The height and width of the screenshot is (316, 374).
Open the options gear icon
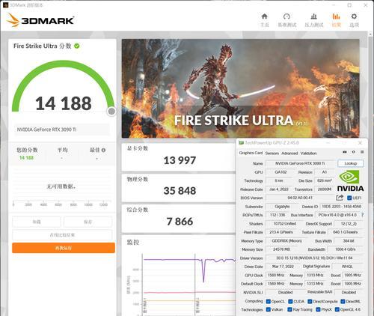tap(354, 16)
